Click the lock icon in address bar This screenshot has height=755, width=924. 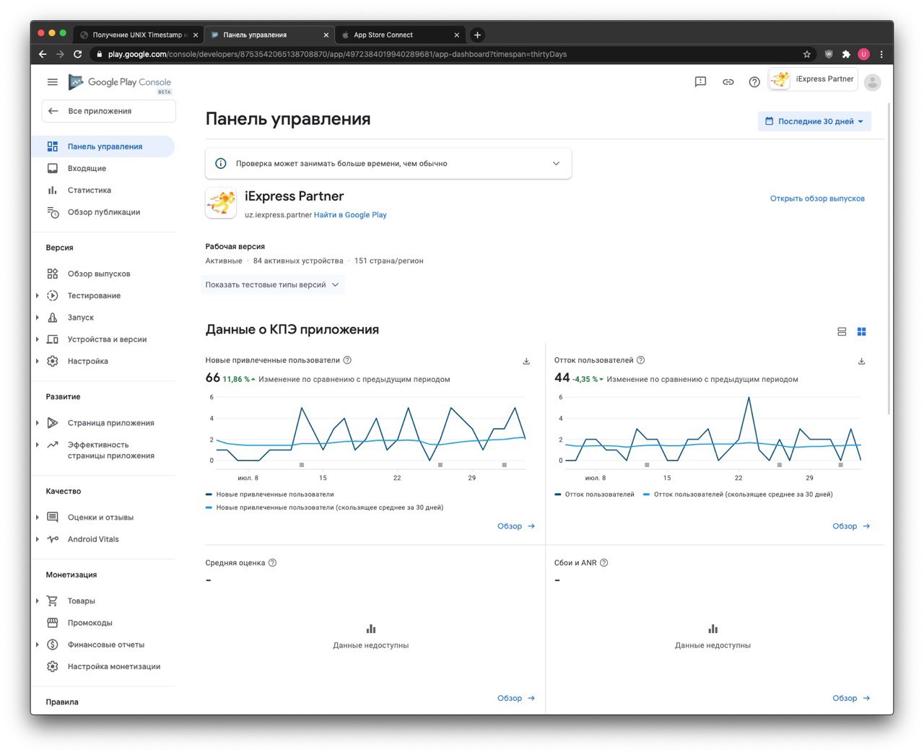99,54
